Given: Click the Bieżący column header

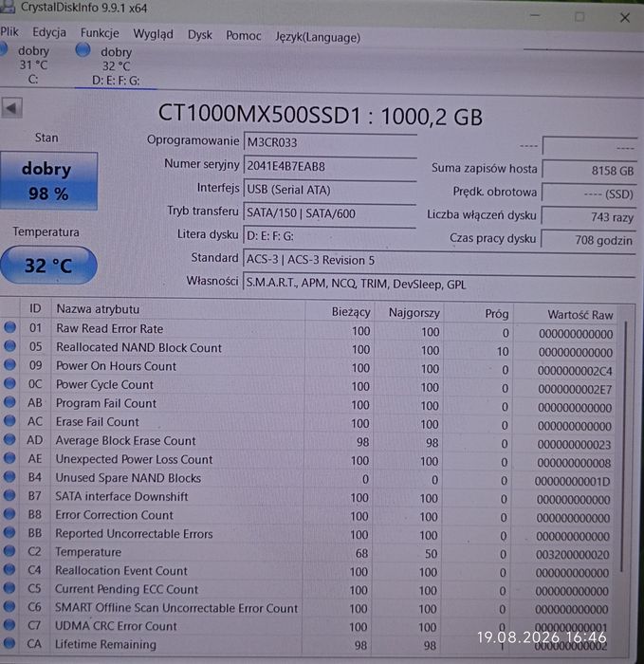Looking at the screenshot, I should pyautogui.click(x=340, y=312).
